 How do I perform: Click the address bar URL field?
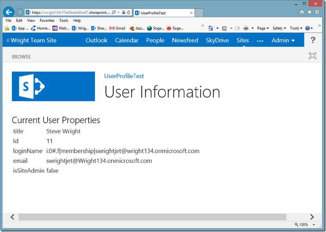tap(71, 13)
